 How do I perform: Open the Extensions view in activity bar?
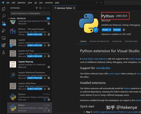point(4,45)
